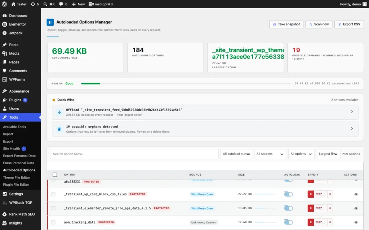Open the Autoloaded Options sidebar link
Viewport: 369px width, 230px height.
point(19,170)
